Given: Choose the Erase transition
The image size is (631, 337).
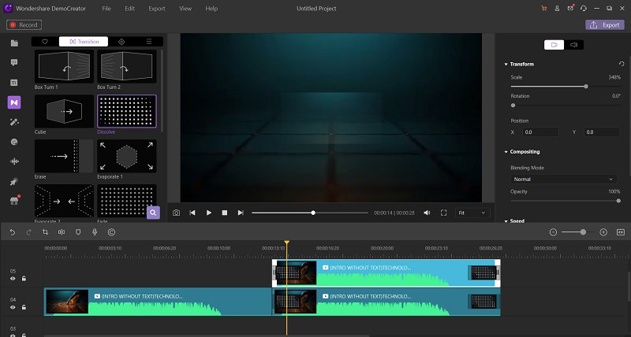Looking at the screenshot, I should pyautogui.click(x=64, y=156).
